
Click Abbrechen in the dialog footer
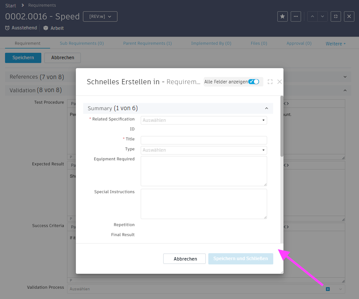coord(184,259)
